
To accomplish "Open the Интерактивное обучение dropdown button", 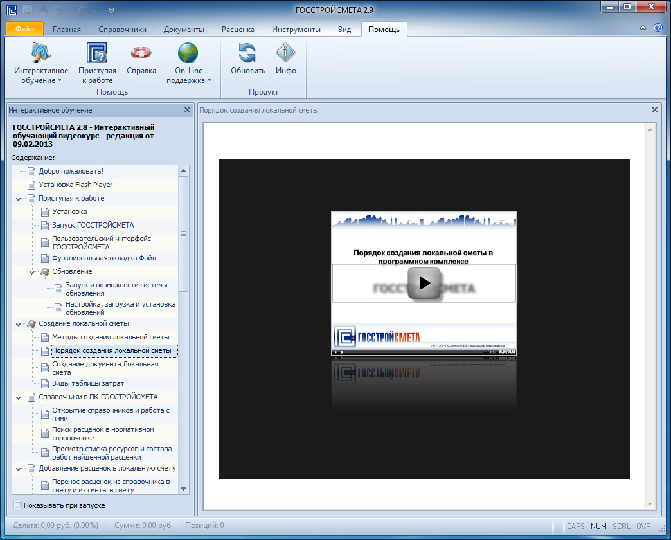I will tap(41, 64).
